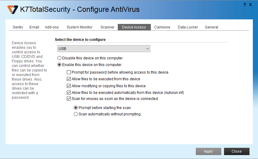Toggle Scan for viruses when connected
The height and width of the screenshot is (159, 258).
point(69,99)
